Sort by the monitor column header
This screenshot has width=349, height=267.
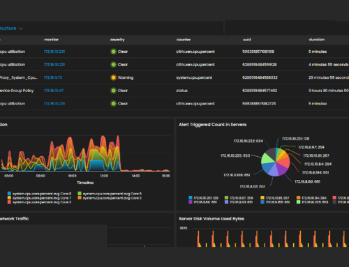(x=51, y=40)
